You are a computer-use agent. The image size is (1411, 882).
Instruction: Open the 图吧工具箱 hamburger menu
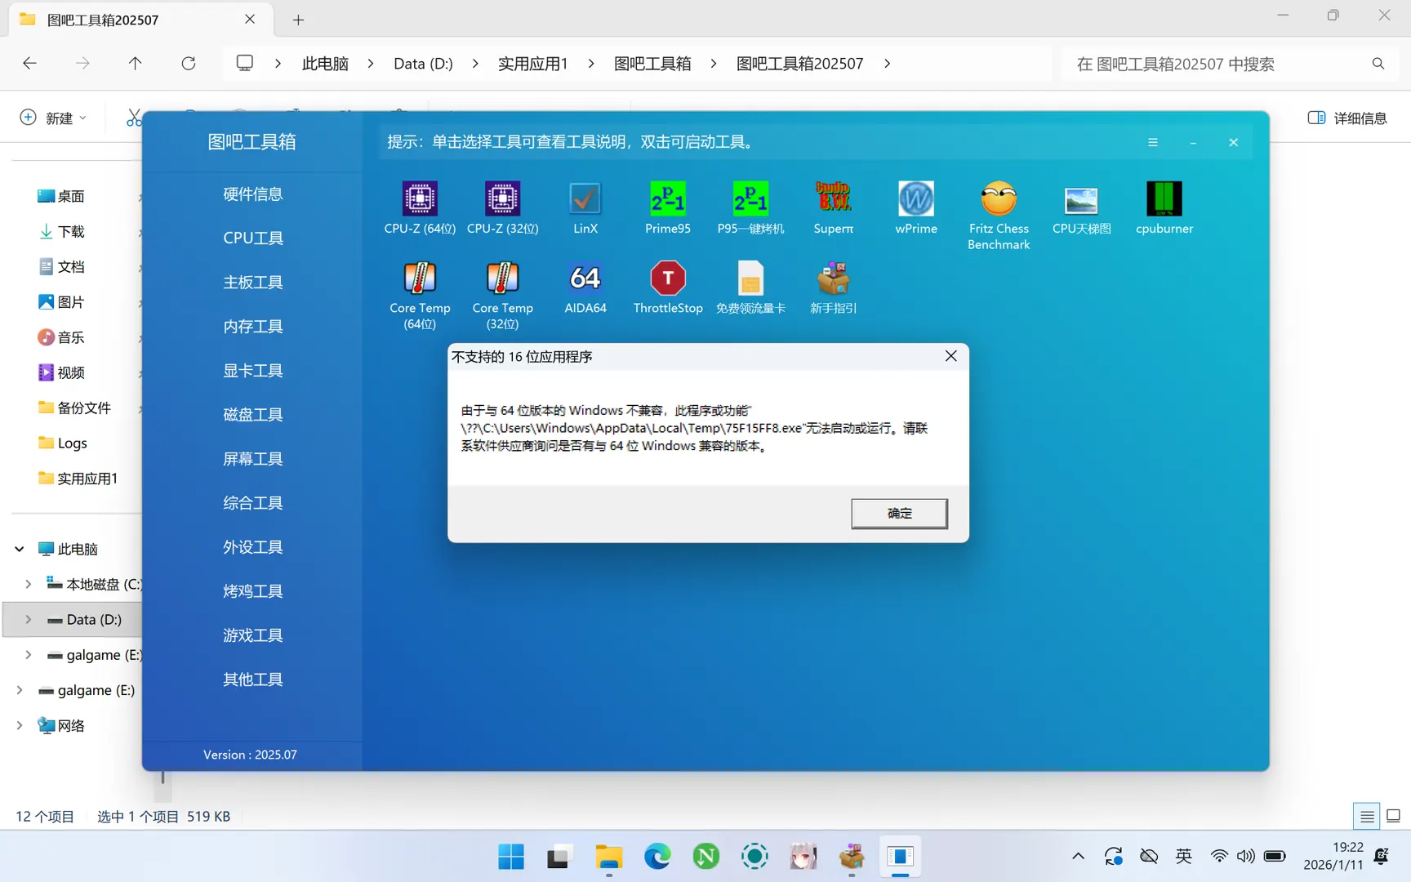point(1153,142)
